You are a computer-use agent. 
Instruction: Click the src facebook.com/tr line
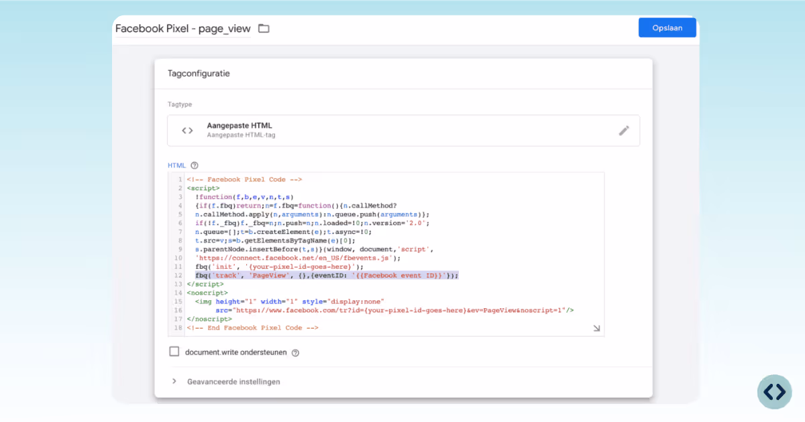pyautogui.click(x=394, y=310)
